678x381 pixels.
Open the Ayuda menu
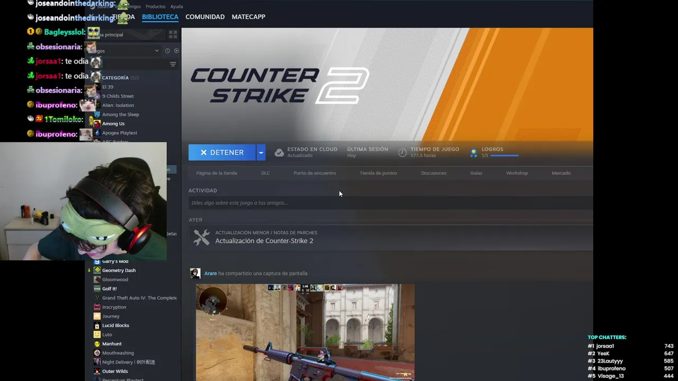[176, 6]
